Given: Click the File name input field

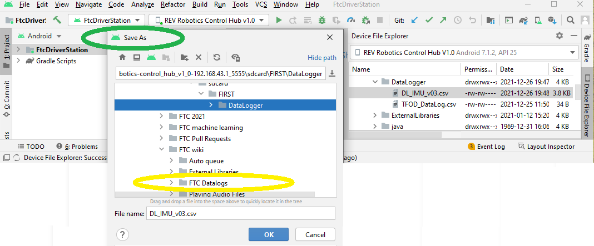Looking at the screenshot, I should 241,213.
